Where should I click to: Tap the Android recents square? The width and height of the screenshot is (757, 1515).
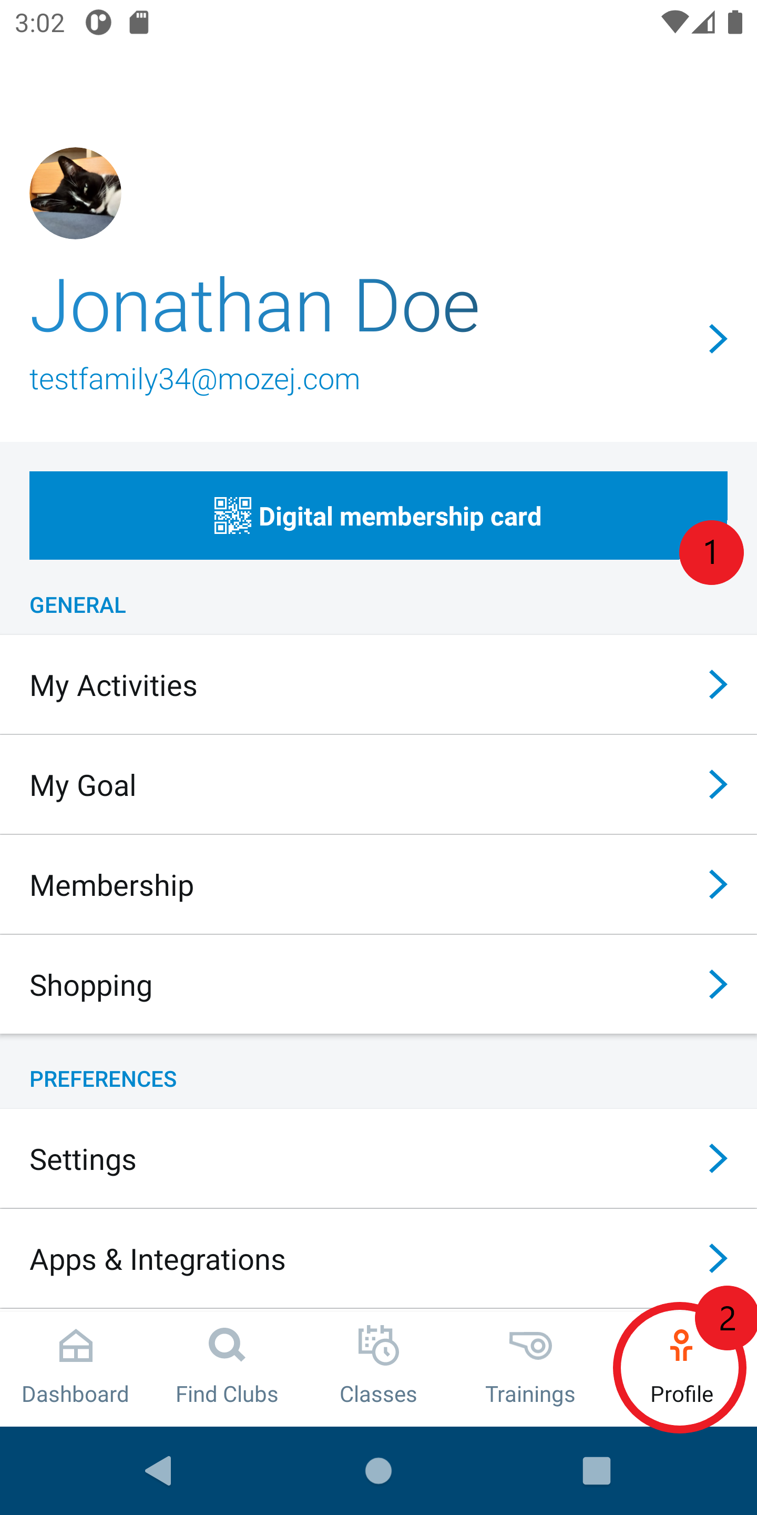597,1471
